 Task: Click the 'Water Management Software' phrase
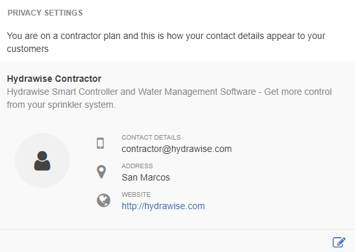click(197, 92)
